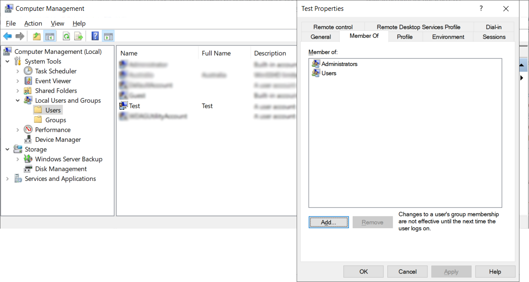Open the Help menu in menu bar

(x=79, y=23)
